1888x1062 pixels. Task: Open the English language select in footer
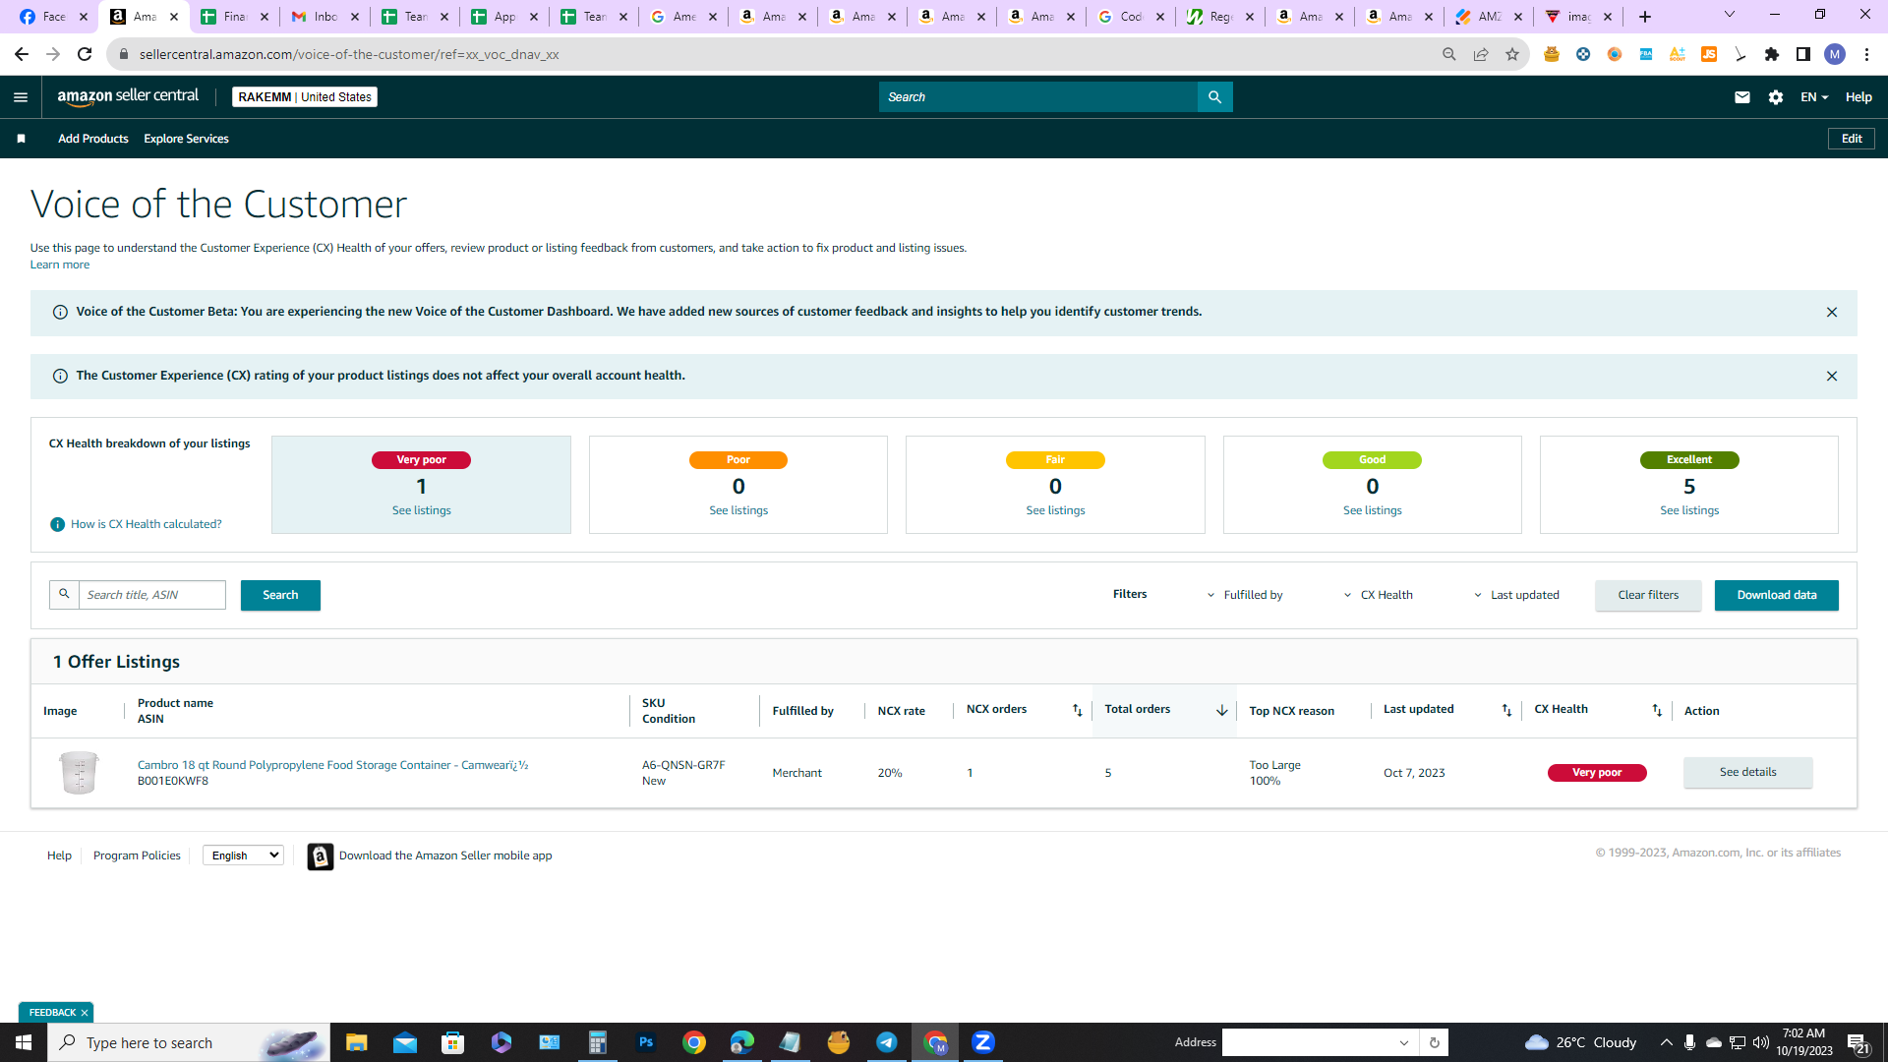[x=243, y=855]
